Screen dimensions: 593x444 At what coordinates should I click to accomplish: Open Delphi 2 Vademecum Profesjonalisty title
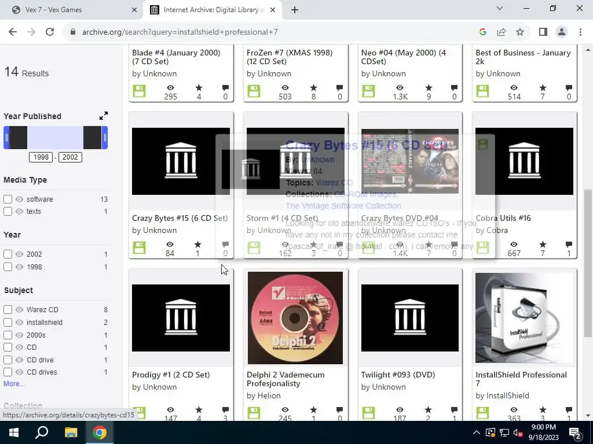coord(285,379)
